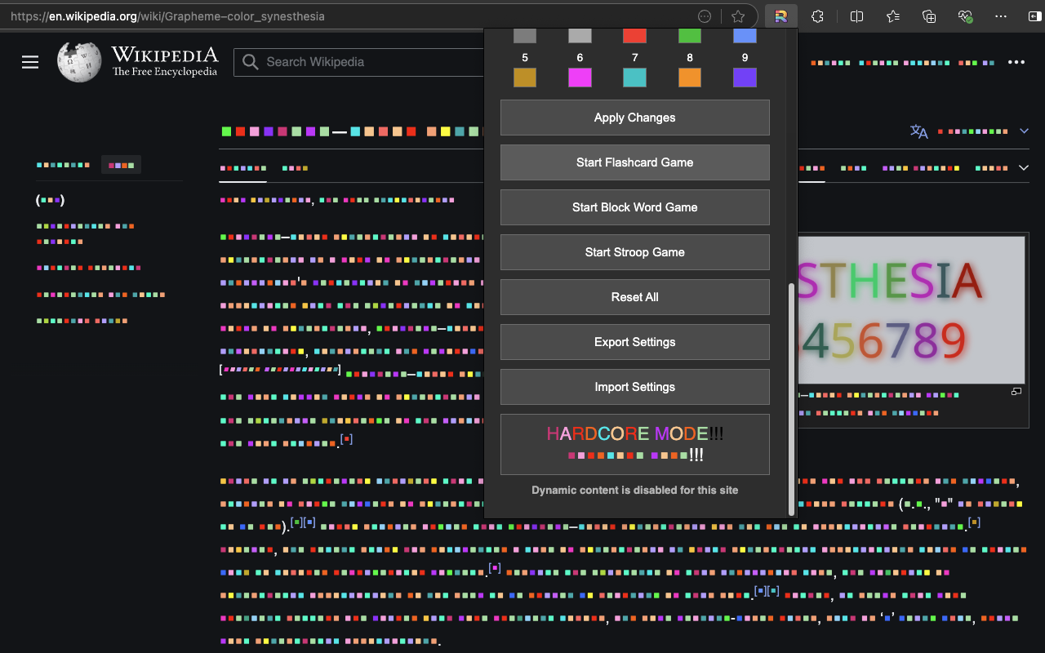Viewport: 1045px width, 653px height.
Task: Click Import Settings button
Action: (635, 387)
